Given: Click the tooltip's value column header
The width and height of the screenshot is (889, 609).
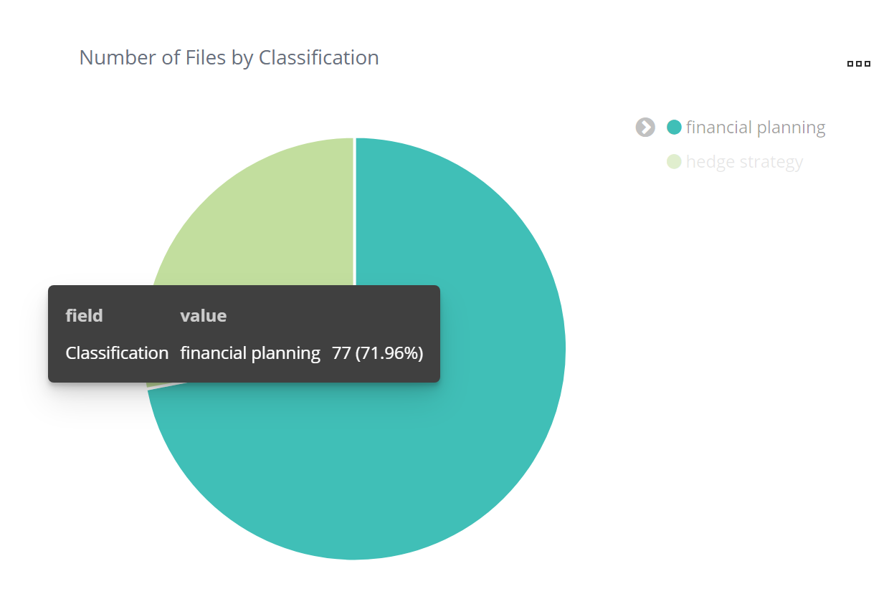Looking at the screenshot, I should pos(203,315).
